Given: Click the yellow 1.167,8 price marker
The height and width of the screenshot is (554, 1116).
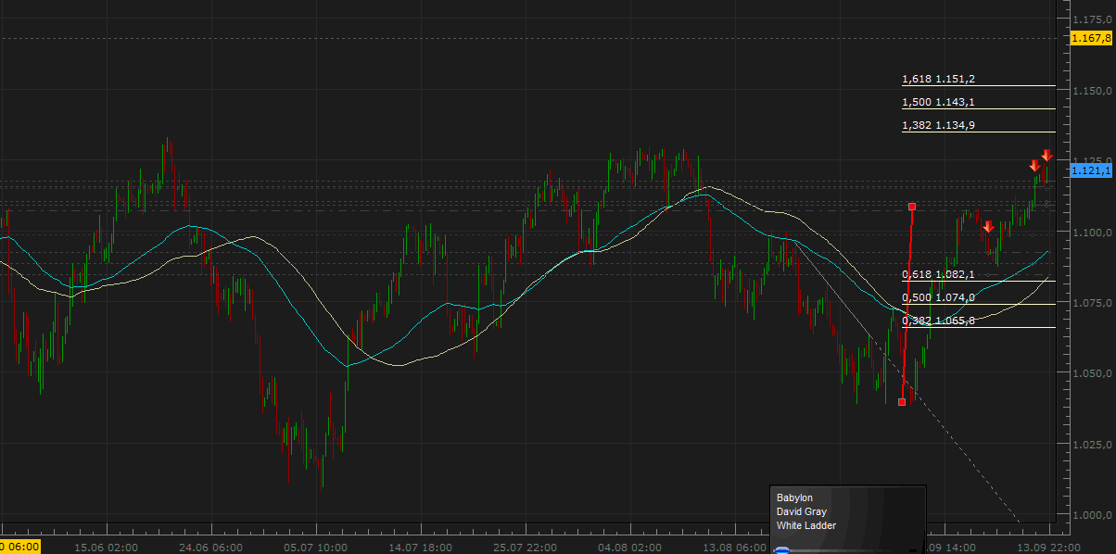Looking at the screenshot, I should coord(1090,38).
